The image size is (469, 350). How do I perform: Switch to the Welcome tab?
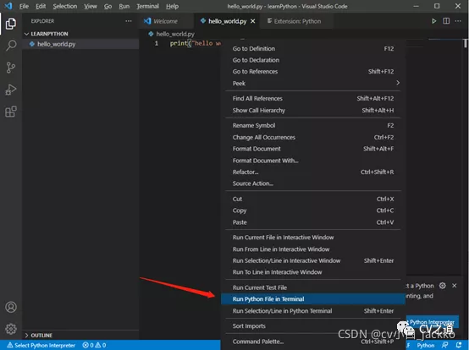(165, 21)
